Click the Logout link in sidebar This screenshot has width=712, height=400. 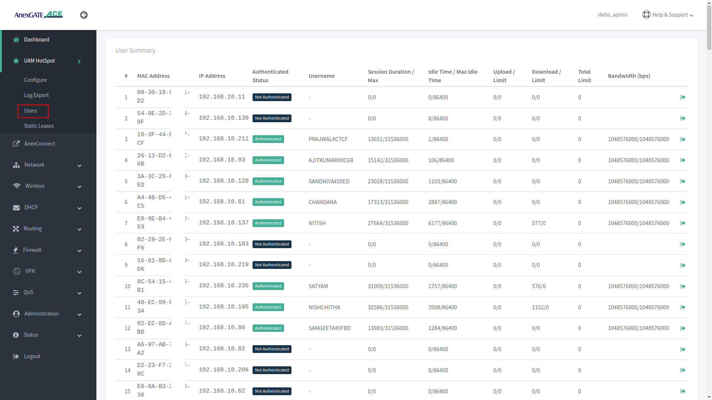32,356
